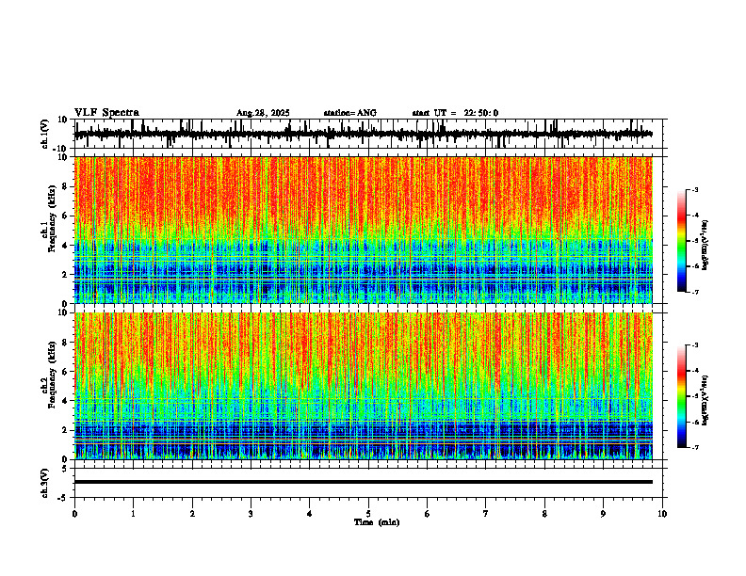This screenshot has height=576, width=746.
Task: Click the "4" frequency tick of ch.1 spectrogram
Action: (x=65, y=246)
